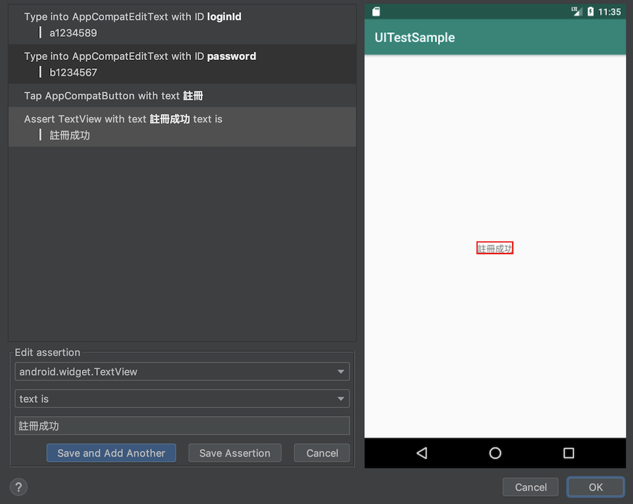The height and width of the screenshot is (504, 633).
Task: Click the Save Assertion button
Action: [x=235, y=453]
